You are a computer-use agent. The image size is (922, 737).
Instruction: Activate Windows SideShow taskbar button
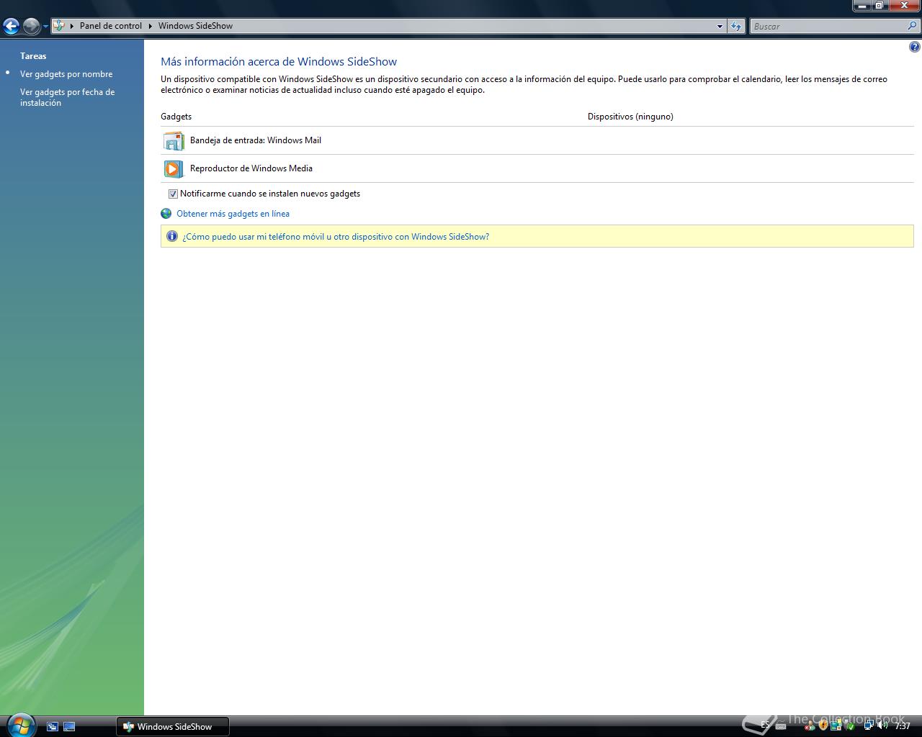click(173, 727)
